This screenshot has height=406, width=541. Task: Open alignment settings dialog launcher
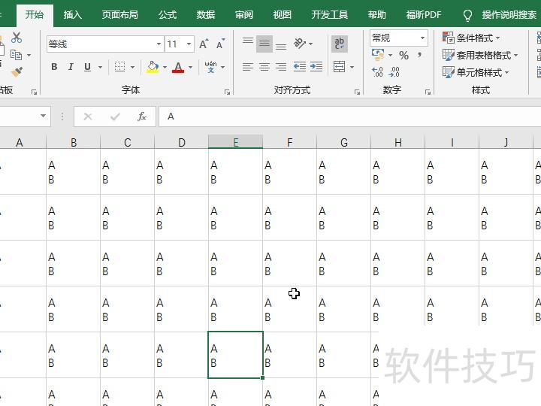click(357, 92)
